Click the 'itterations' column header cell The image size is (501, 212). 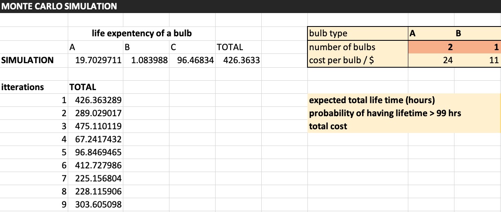tap(23, 87)
